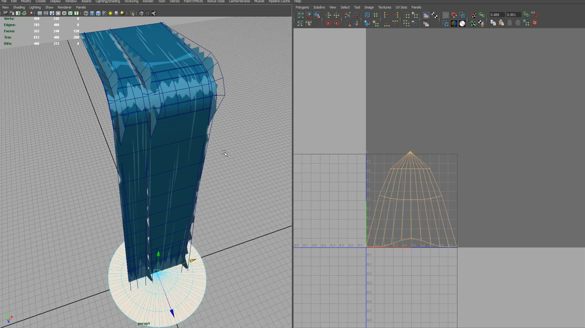Open the UV editor Textures menu
The height and width of the screenshot is (328, 585).
pyautogui.click(x=384, y=7)
